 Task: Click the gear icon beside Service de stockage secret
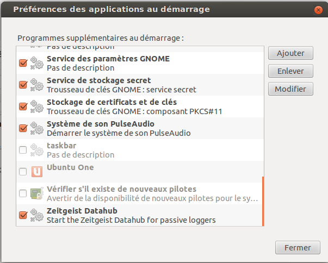36,85
